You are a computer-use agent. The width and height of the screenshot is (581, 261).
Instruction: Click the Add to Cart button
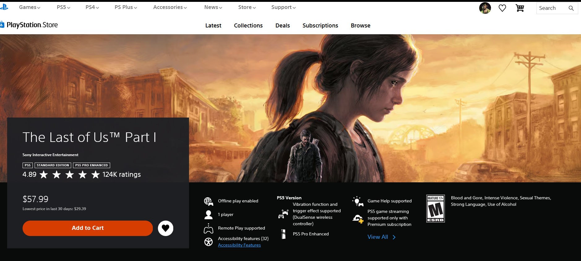click(x=88, y=228)
